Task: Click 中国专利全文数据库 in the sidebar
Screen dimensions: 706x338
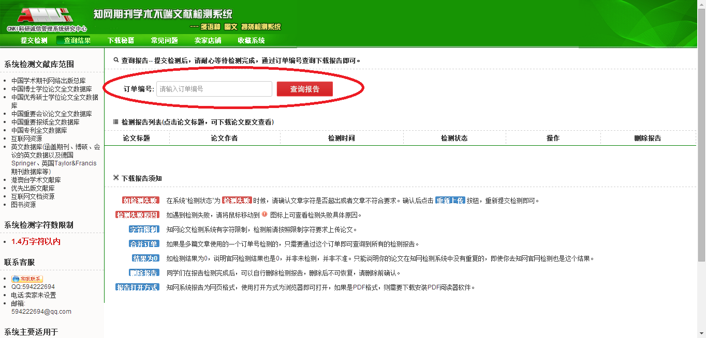Action: click(x=39, y=130)
